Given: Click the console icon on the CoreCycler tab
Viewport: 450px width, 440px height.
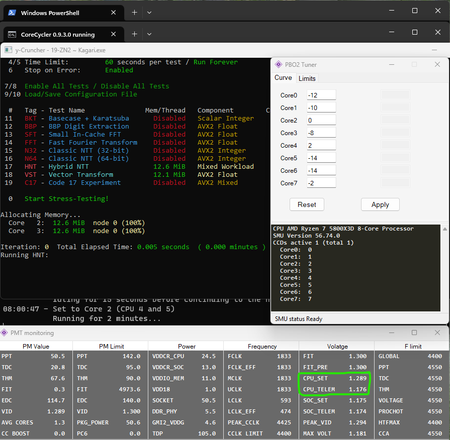Looking at the screenshot, I should tap(12, 34).
